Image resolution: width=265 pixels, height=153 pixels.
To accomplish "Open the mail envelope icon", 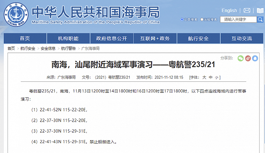I will 247,10.
